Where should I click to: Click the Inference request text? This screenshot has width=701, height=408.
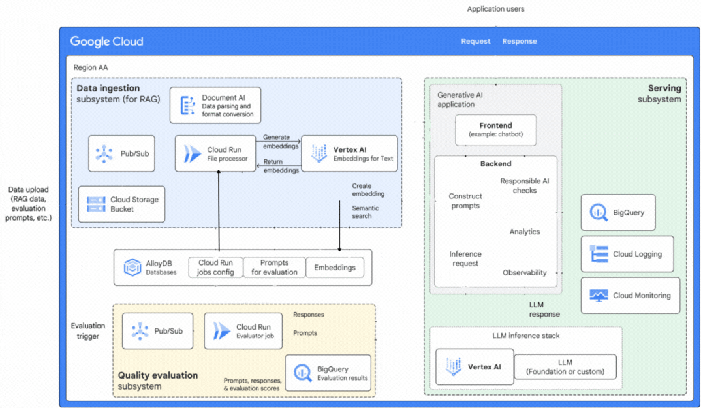465,259
